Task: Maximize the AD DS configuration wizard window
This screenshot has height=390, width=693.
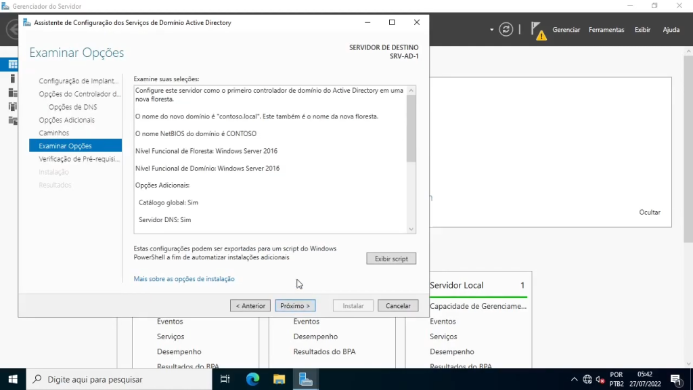Action: point(392,22)
